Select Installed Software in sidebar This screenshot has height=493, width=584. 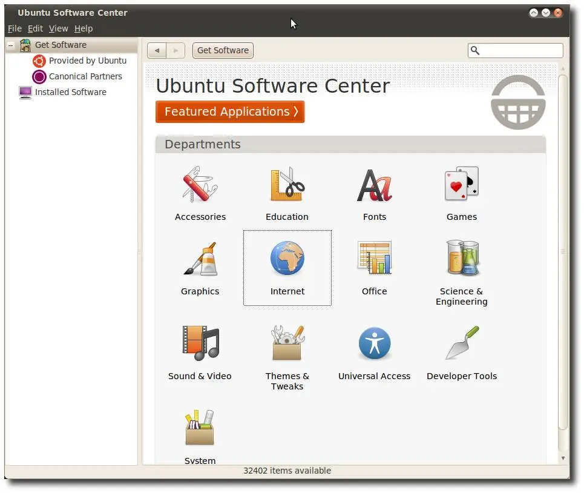coord(71,91)
